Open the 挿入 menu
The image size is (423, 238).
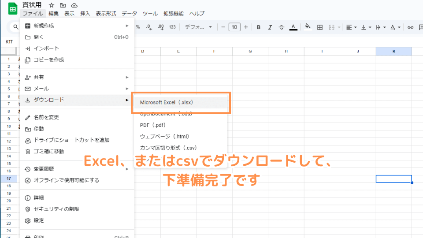(x=85, y=14)
